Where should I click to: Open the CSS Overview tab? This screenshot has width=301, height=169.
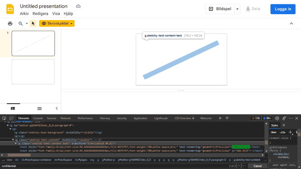coord(184,118)
